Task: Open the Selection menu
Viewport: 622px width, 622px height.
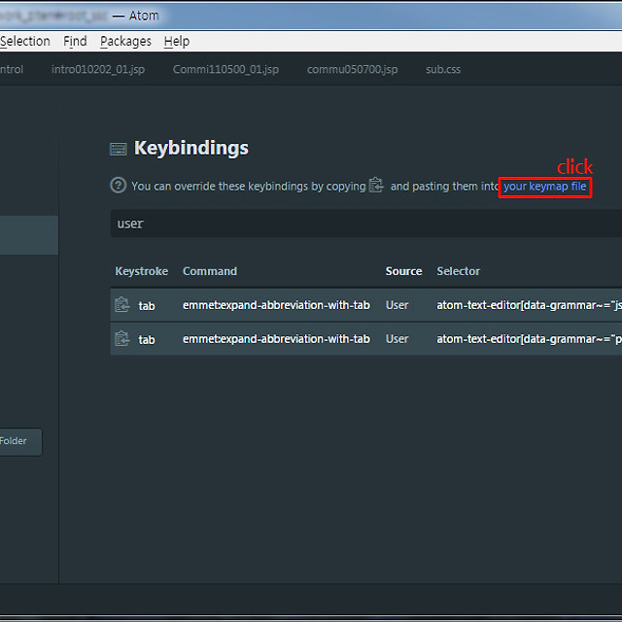Action: coord(25,41)
